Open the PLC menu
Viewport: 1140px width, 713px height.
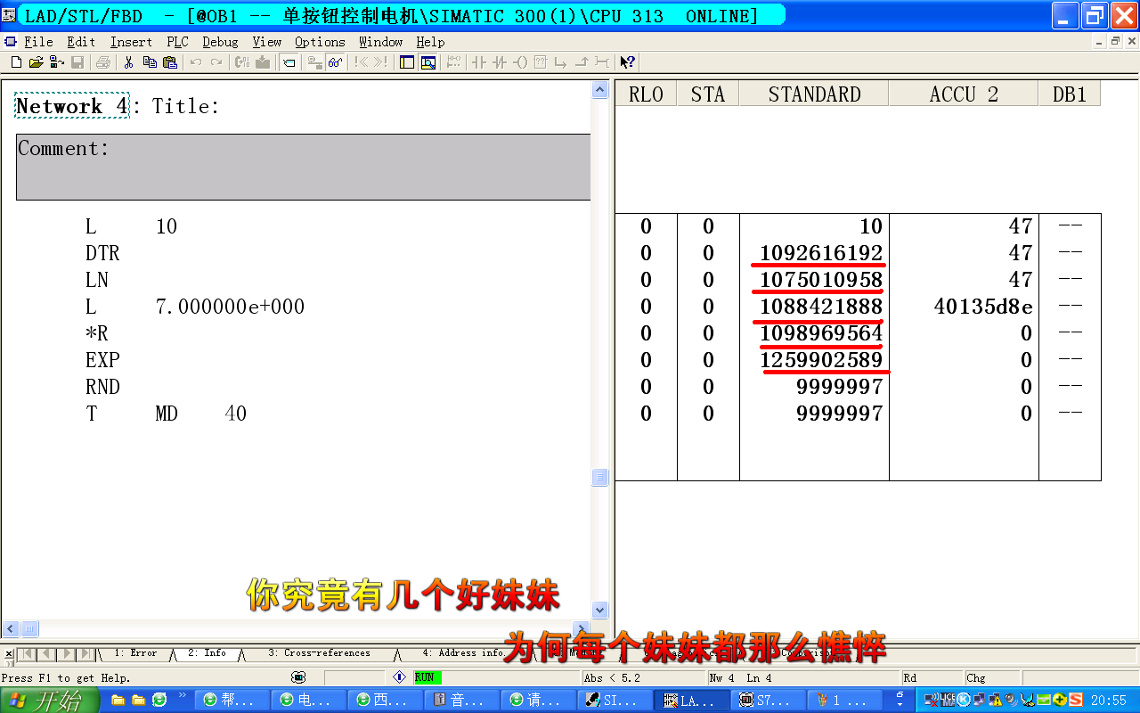click(x=177, y=42)
